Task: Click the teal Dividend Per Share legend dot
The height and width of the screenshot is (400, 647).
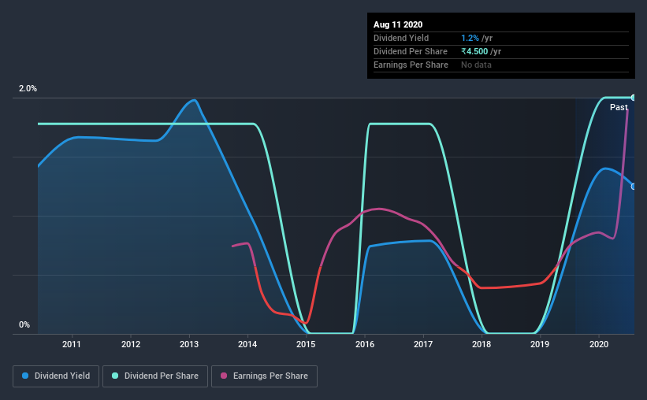Action: [115, 376]
